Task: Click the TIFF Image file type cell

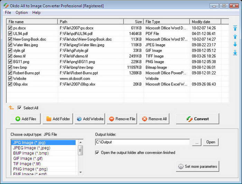Action: point(155,56)
